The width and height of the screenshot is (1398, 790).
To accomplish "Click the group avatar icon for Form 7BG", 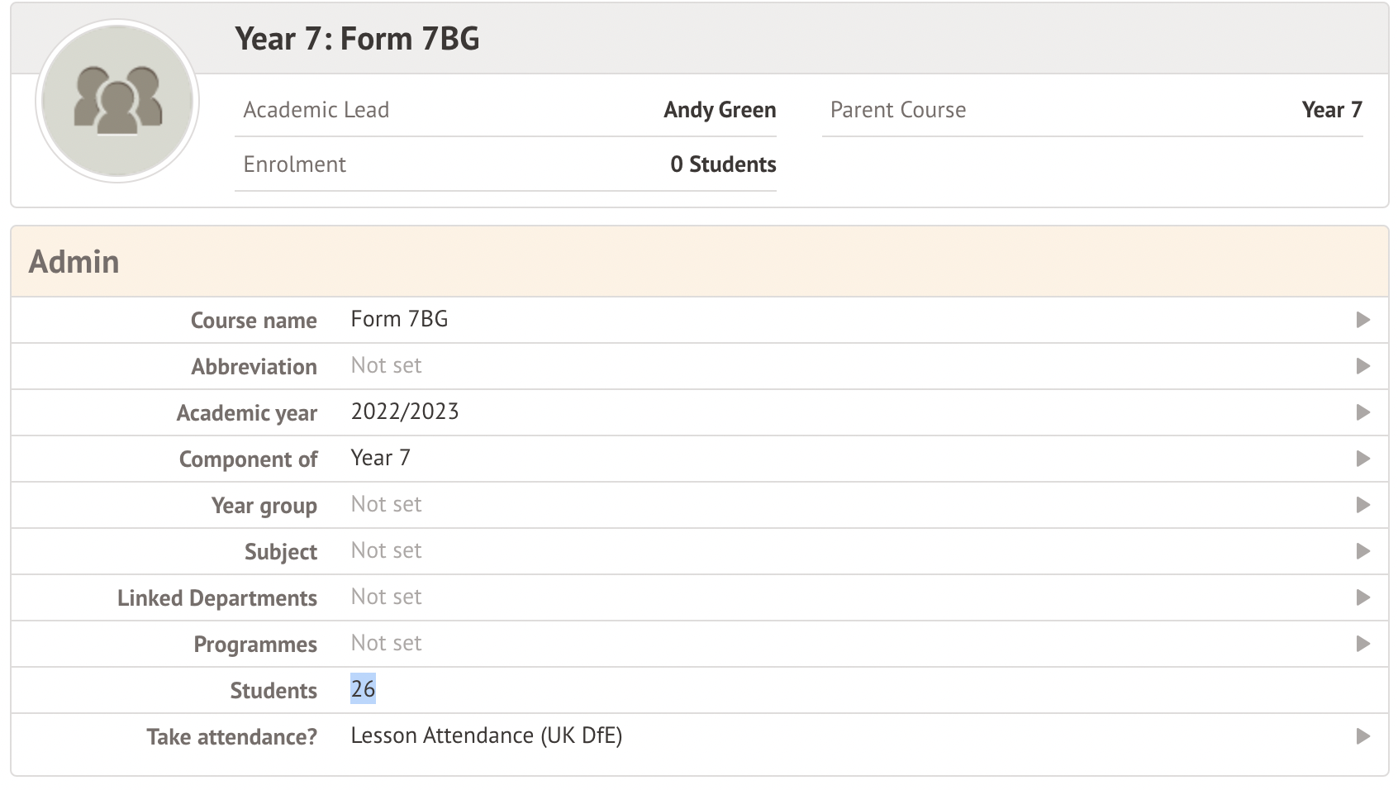I will click(117, 100).
